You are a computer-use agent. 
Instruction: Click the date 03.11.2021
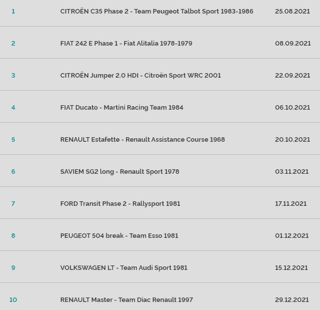pyautogui.click(x=292, y=172)
